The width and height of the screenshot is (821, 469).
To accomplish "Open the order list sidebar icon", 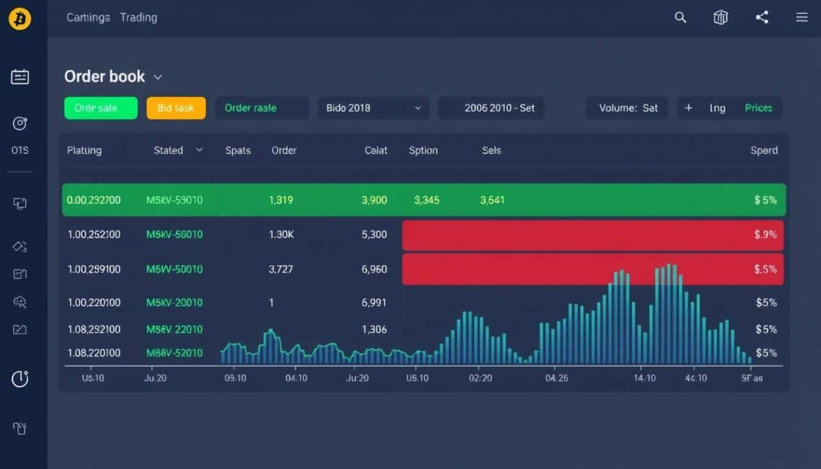I will (19, 76).
